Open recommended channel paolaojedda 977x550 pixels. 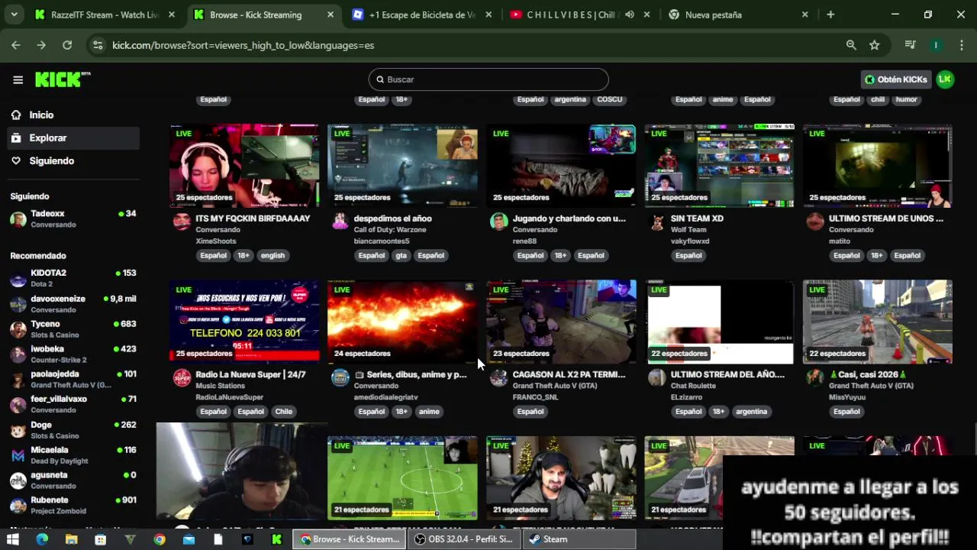coord(73,380)
